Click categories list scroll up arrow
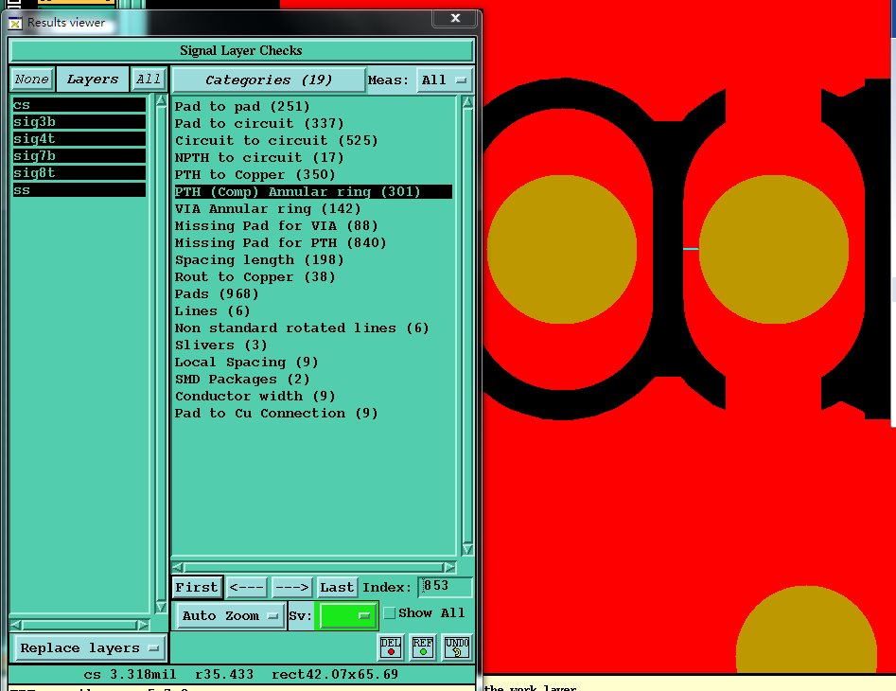 coord(467,102)
